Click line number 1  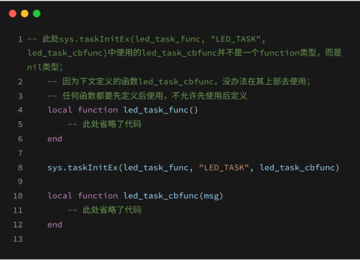(20, 39)
